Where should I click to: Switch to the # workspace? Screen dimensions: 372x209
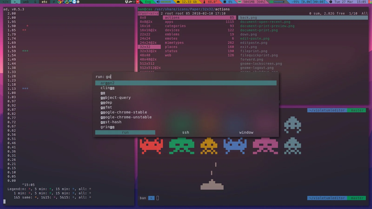(x=54, y=2)
